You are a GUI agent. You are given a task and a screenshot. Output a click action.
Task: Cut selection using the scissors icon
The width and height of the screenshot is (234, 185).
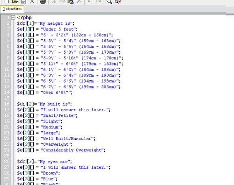pos(54,1)
